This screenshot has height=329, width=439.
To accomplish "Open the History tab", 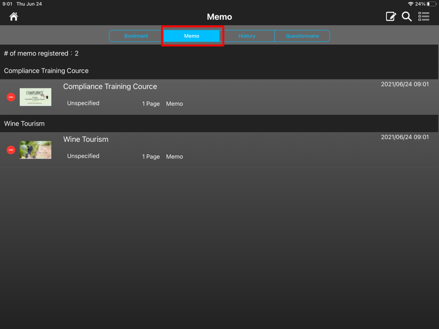I will coord(247,36).
